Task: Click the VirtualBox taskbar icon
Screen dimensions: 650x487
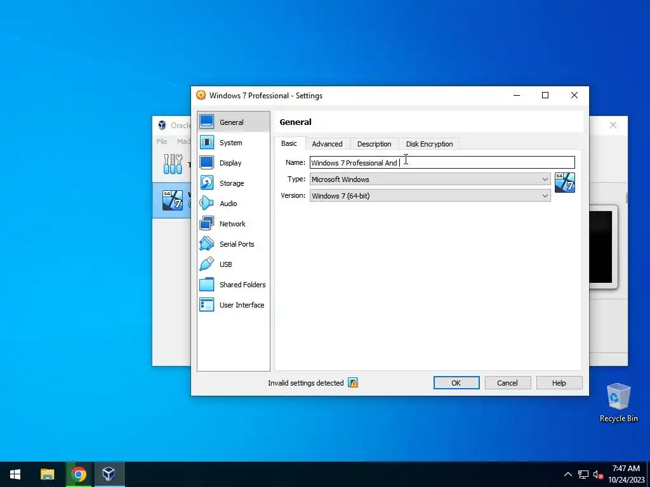Action: pos(109,474)
